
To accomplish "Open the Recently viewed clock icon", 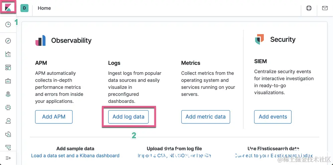I will click(x=8, y=24).
